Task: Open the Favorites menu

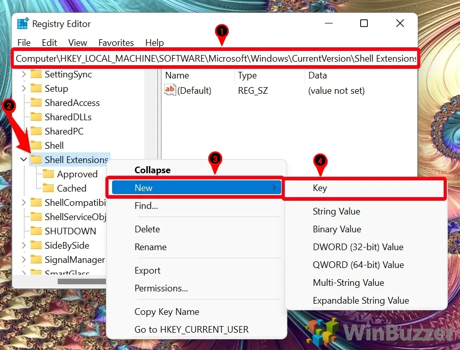Action: pyautogui.click(x=116, y=43)
